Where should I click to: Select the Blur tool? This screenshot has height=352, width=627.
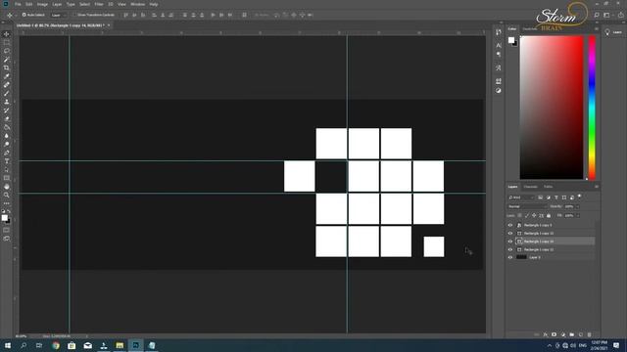pyautogui.click(x=7, y=136)
